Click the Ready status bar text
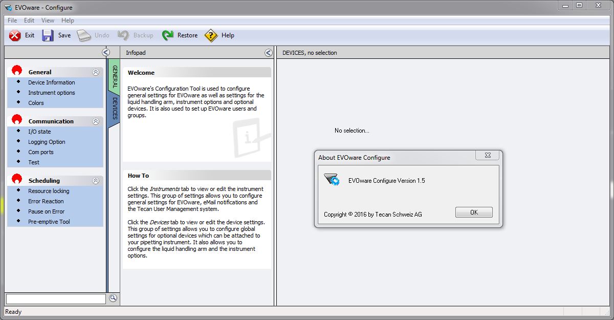 [13, 312]
